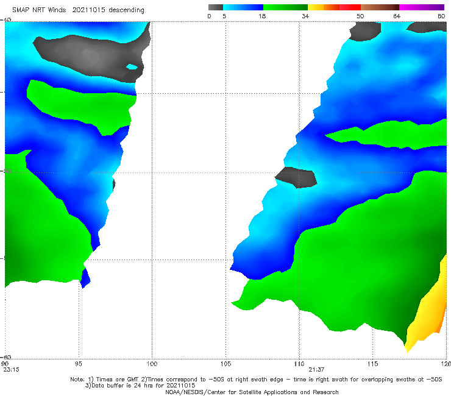
Task: Click the note line about GMT times
Action: pos(256,380)
